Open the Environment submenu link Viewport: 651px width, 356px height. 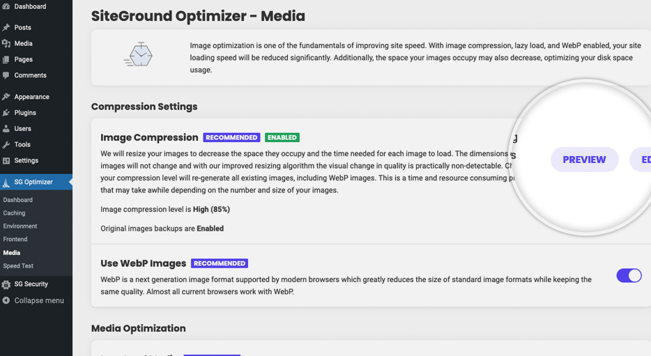[x=20, y=226]
